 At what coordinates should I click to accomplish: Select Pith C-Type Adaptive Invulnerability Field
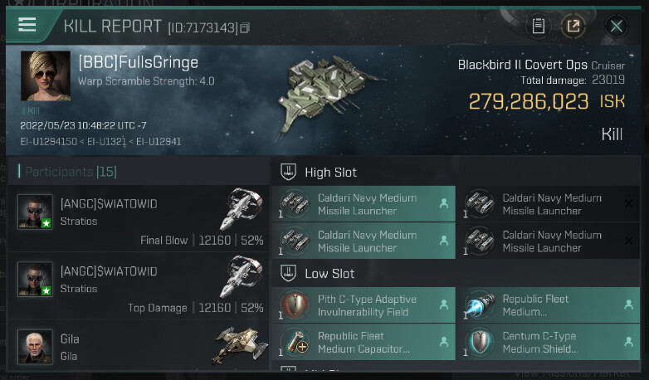pyautogui.click(x=364, y=305)
